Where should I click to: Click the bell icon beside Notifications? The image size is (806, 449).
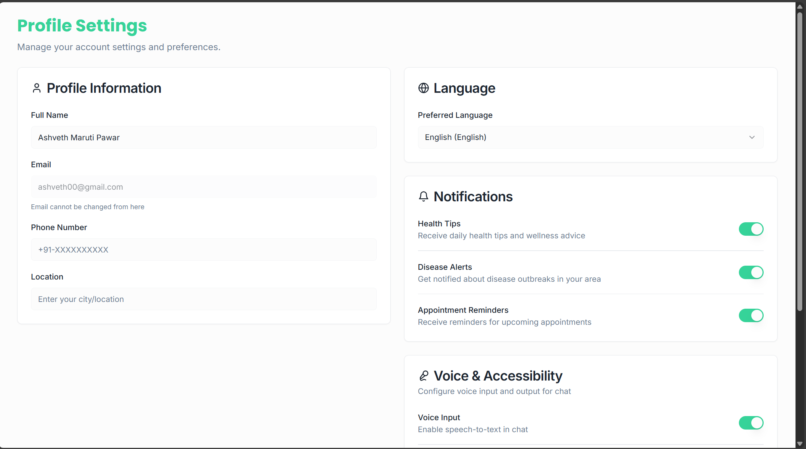point(423,196)
